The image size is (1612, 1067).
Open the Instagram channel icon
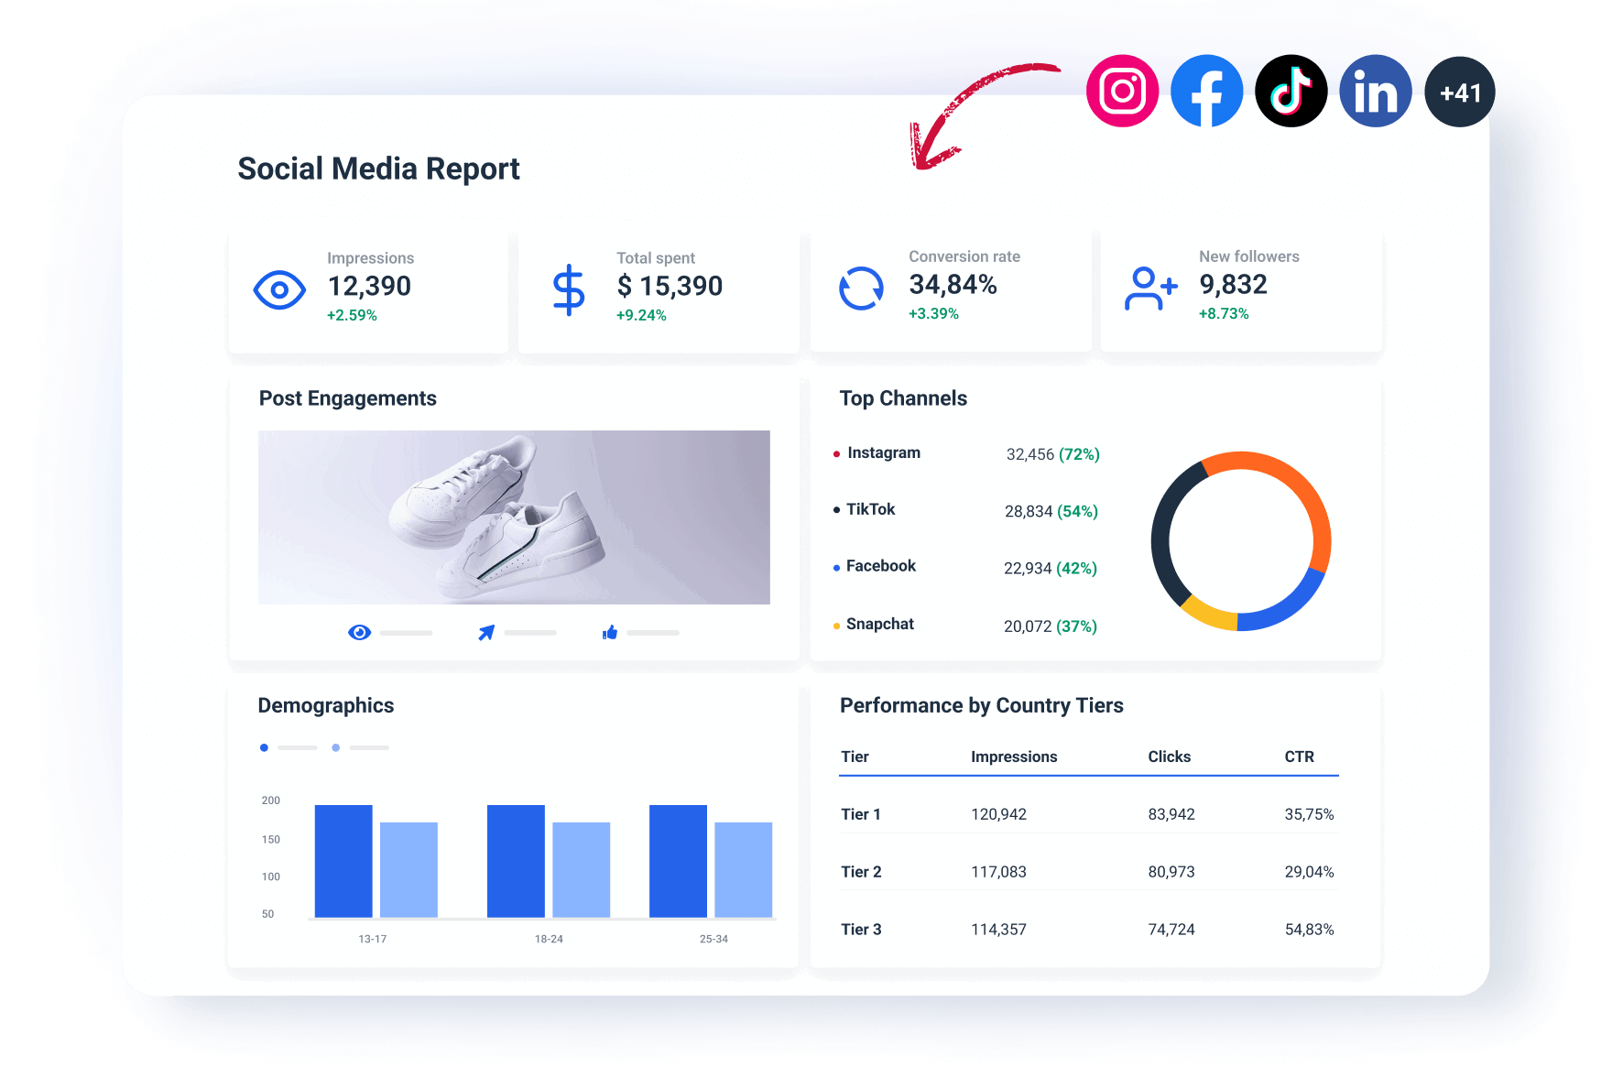(x=1122, y=90)
